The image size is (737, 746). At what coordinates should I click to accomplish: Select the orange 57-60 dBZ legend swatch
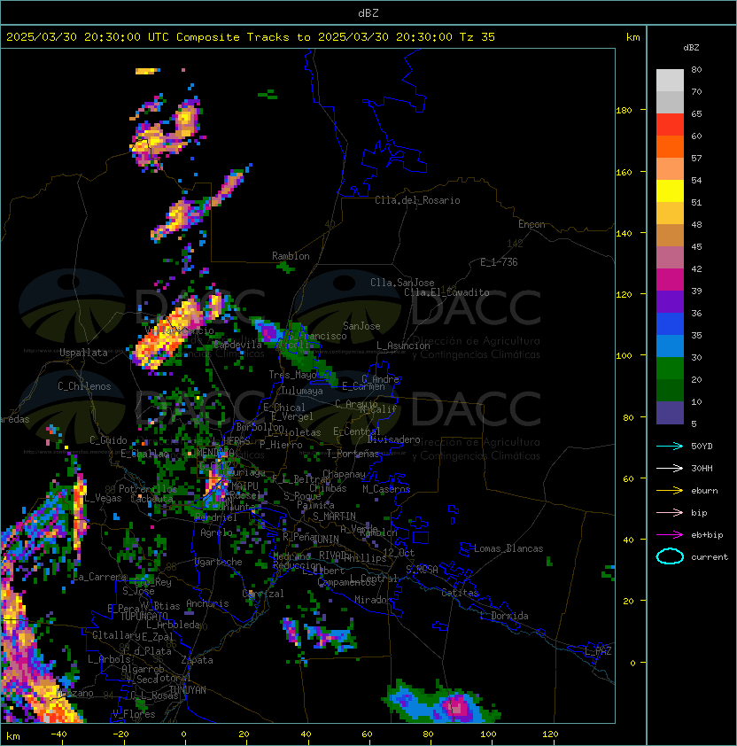coord(670,147)
